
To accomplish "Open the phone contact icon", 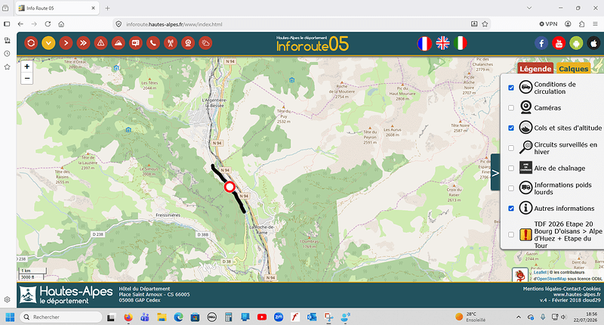I will tap(153, 43).
